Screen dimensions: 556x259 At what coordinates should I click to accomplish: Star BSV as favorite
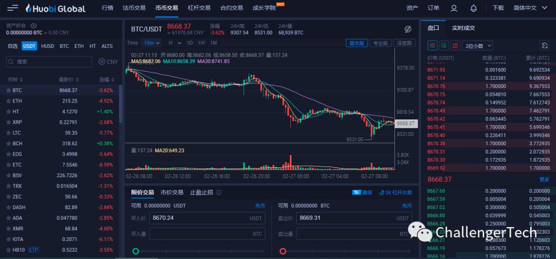[x=8, y=176]
